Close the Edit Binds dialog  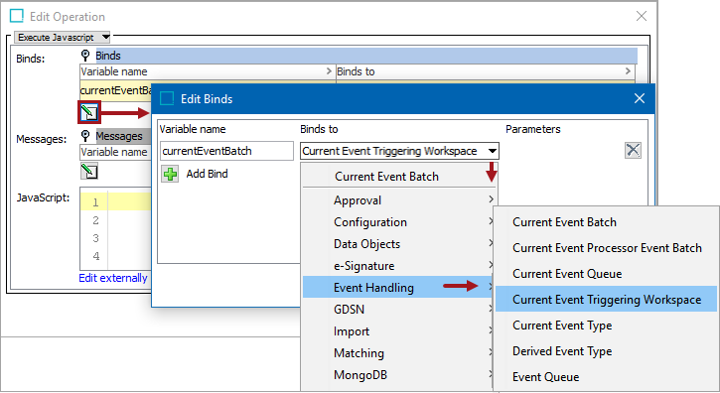[640, 98]
